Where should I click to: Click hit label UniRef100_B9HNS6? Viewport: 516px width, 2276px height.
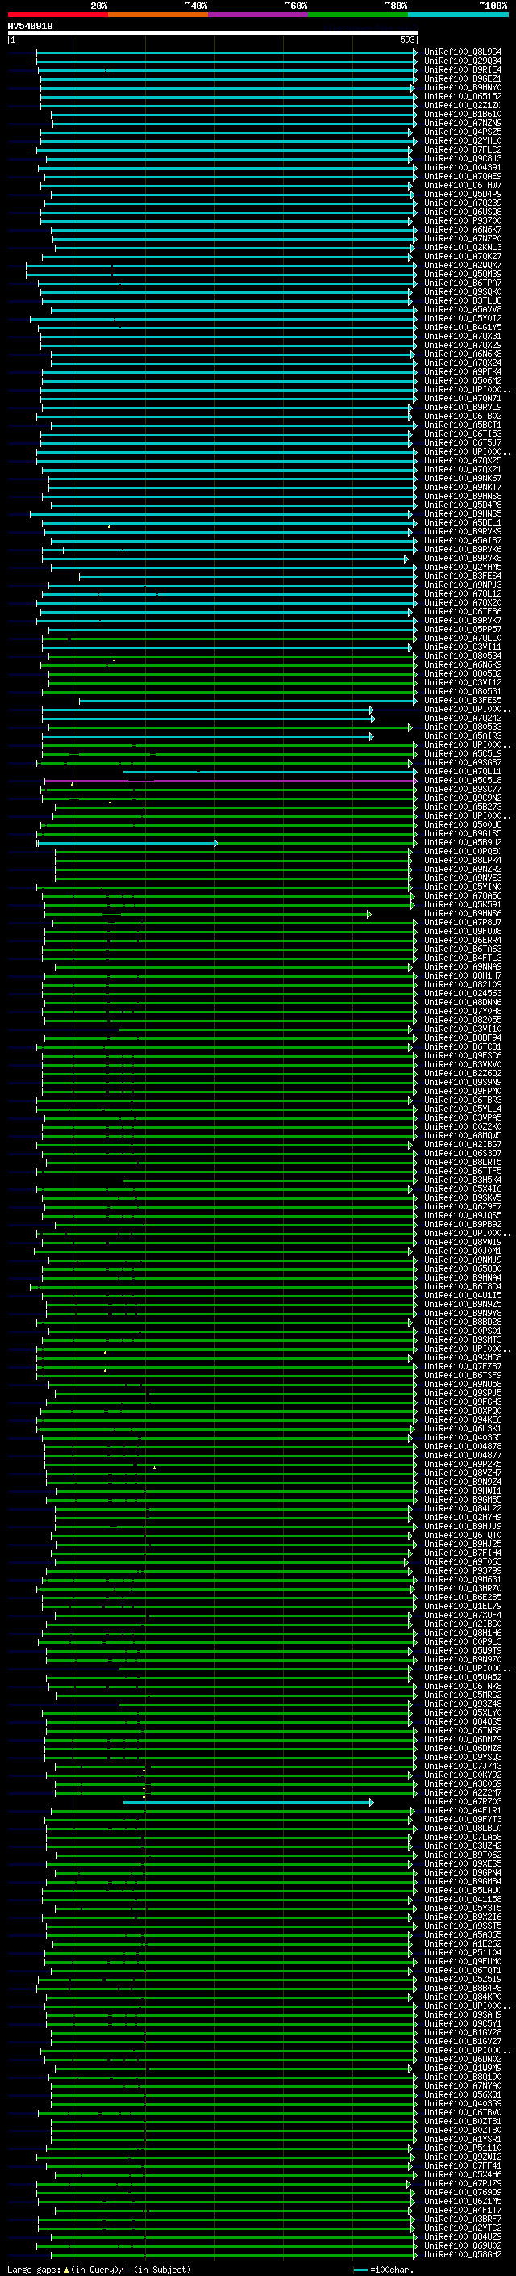tap(463, 914)
